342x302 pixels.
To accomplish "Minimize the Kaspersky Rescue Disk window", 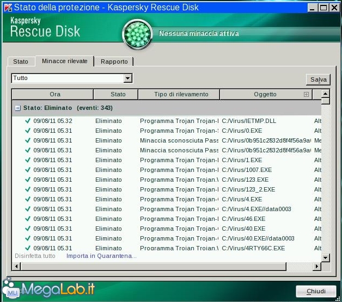I will pos(312,8).
